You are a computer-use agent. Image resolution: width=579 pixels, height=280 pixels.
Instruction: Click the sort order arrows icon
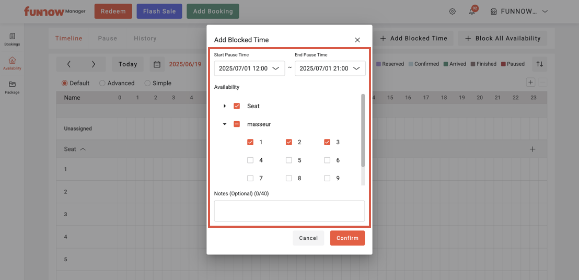540,64
